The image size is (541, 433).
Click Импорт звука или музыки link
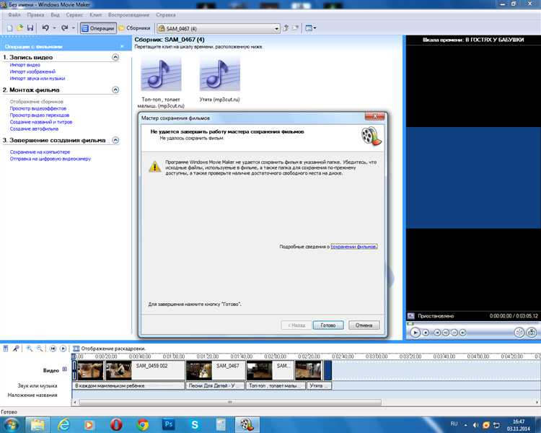click(x=38, y=79)
